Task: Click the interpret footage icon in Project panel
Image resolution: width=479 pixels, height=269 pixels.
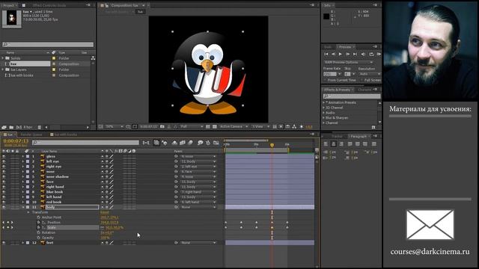Action: [4, 127]
